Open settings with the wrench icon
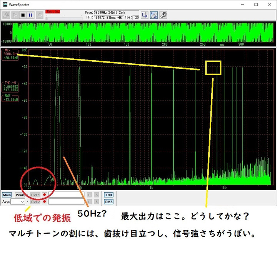The width and height of the screenshot is (277, 254). pos(163,15)
